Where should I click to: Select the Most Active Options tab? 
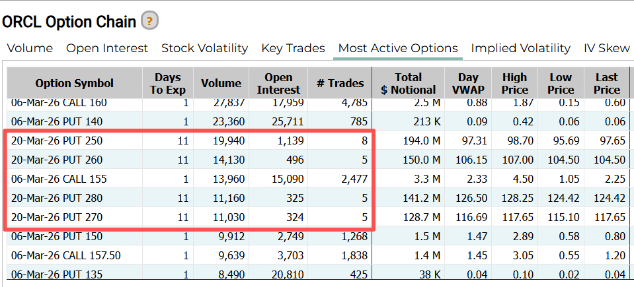pyautogui.click(x=398, y=48)
